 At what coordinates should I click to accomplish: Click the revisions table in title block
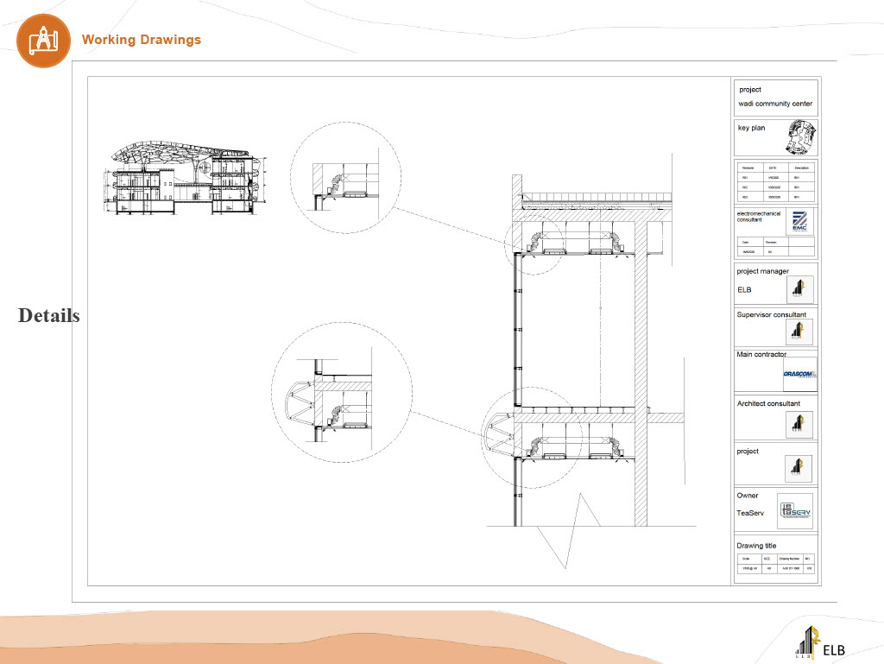pos(774,179)
